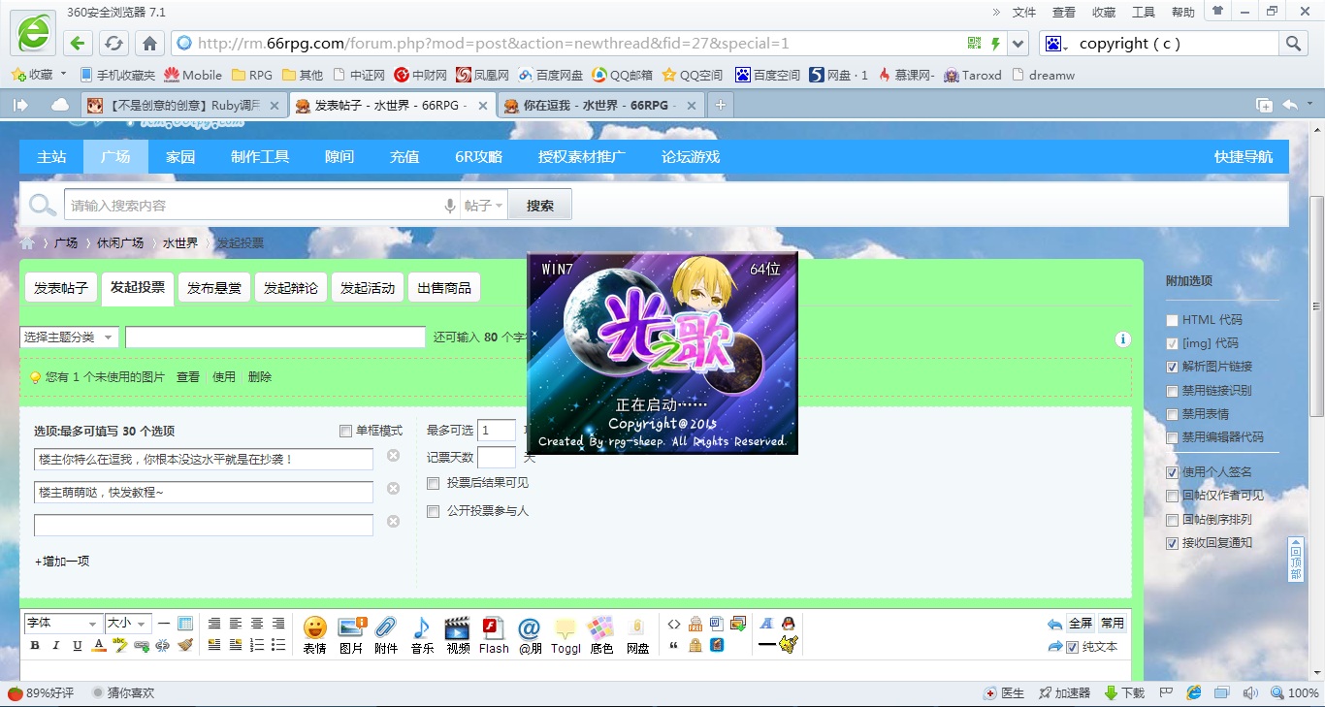Toggle HTML 代码 checkbox
The height and width of the screenshot is (707, 1325).
click(1173, 320)
